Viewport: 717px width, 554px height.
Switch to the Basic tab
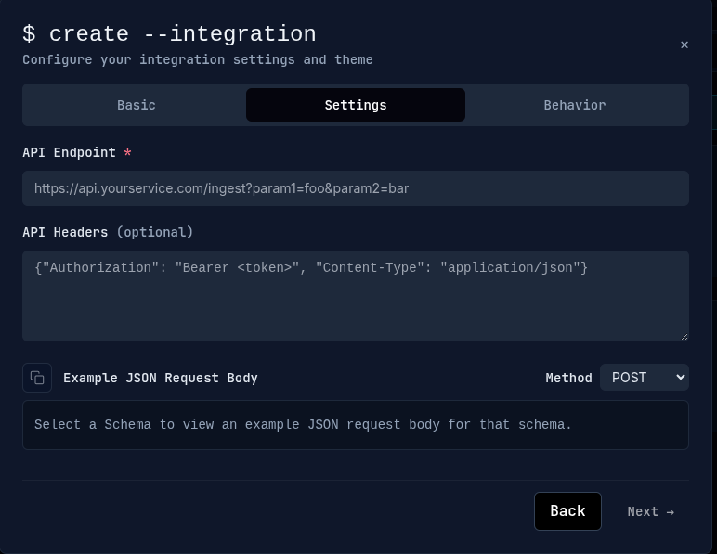(x=136, y=105)
